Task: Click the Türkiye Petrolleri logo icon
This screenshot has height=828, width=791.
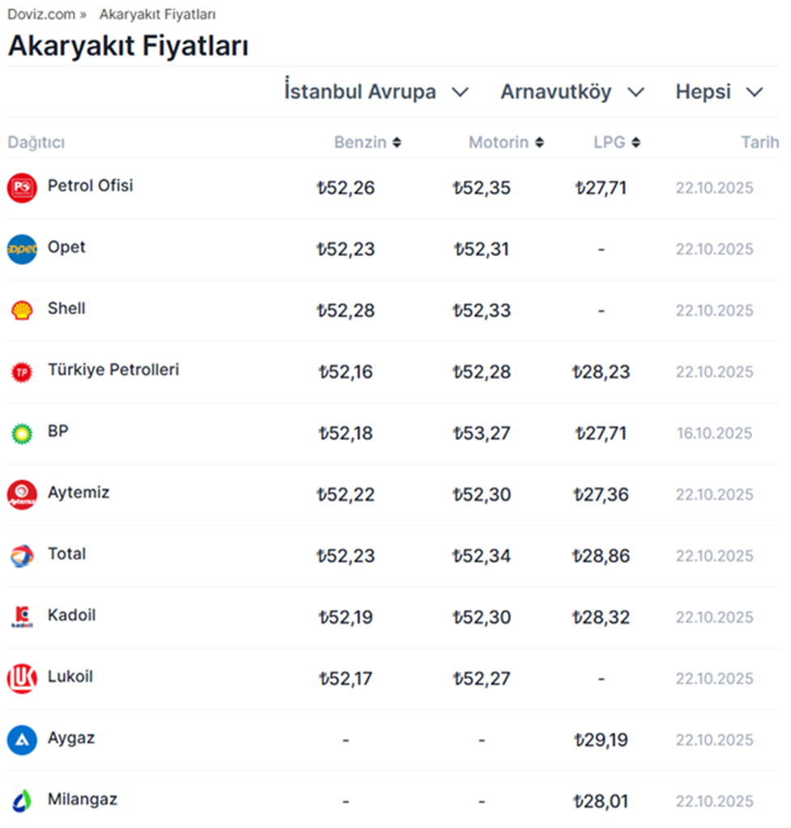Action: 22,372
